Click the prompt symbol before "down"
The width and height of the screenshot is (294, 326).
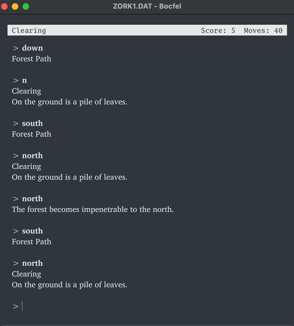[16, 48]
